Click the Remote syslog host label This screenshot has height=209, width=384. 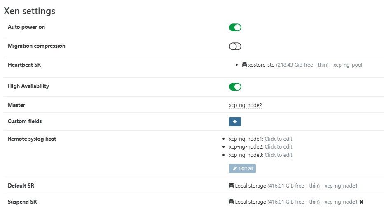click(x=32, y=139)
